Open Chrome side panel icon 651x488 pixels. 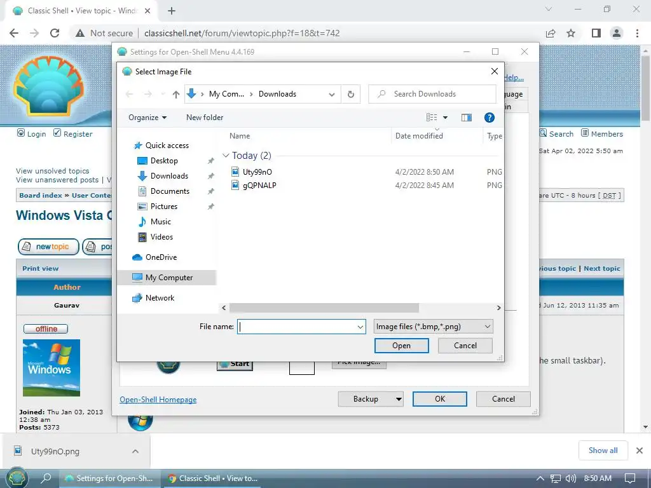click(x=596, y=33)
